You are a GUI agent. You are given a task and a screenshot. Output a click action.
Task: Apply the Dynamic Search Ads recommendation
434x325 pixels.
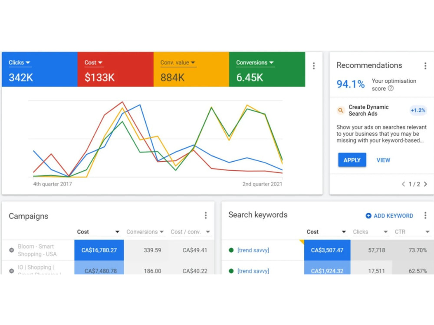tap(352, 160)
